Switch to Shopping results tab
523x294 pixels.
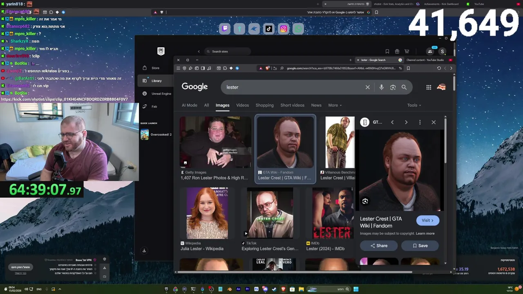click(x=265, y=105)
